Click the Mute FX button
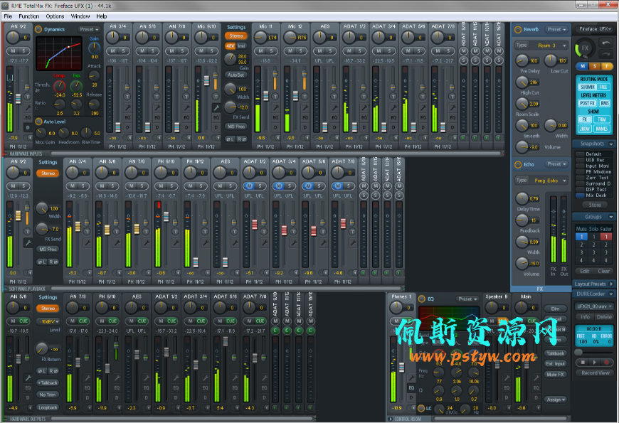Image resolution: width=619 pixels, height=423 pixels. pos(556,375)
